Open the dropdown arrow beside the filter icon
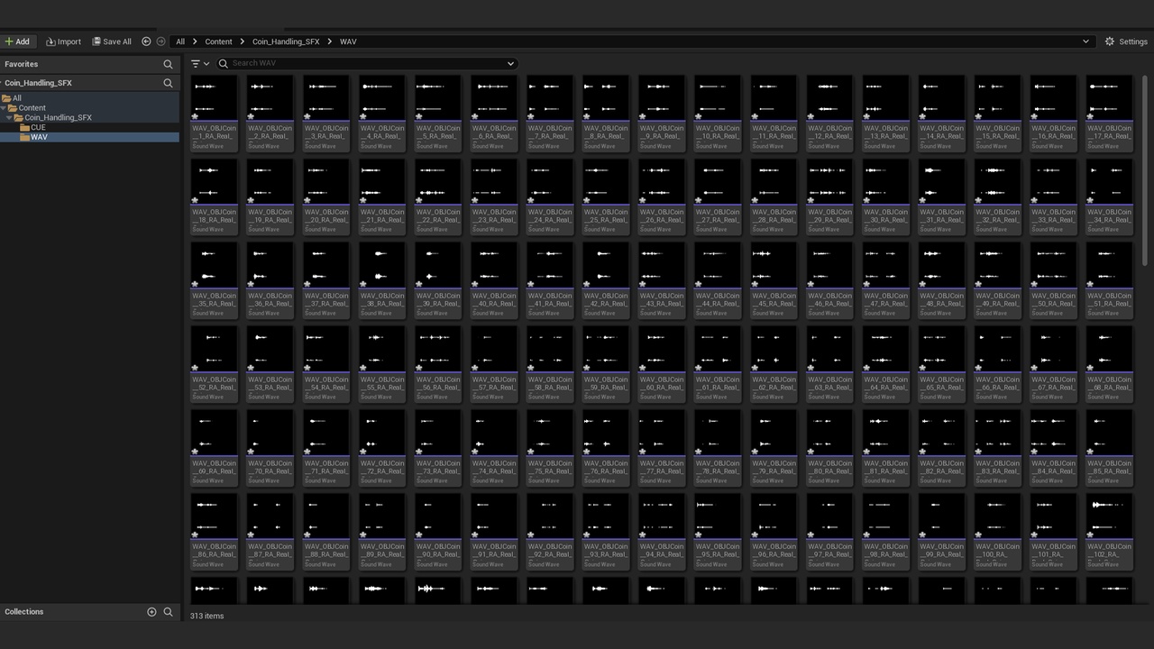This screenshot has height=649, width=1154. pyautogui.click(x=206, y=64)
